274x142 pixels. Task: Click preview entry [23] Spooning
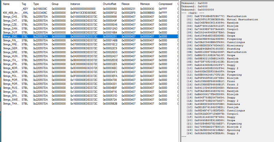[213, 130]
